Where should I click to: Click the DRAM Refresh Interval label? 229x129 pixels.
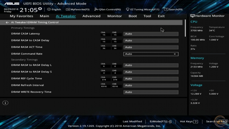(x=27, y=85)
